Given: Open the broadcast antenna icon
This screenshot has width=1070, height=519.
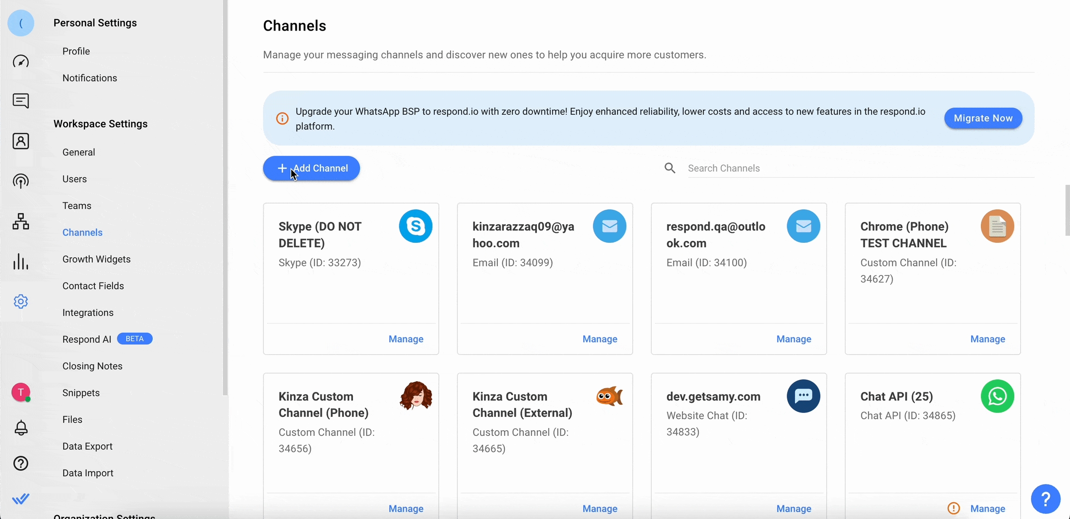Looking at the screenshot, I should pos(20,181).
